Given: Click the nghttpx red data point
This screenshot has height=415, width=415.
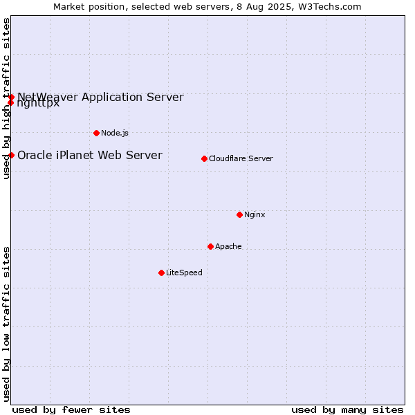Looking at the screenshot, I should tap(10, 102).
